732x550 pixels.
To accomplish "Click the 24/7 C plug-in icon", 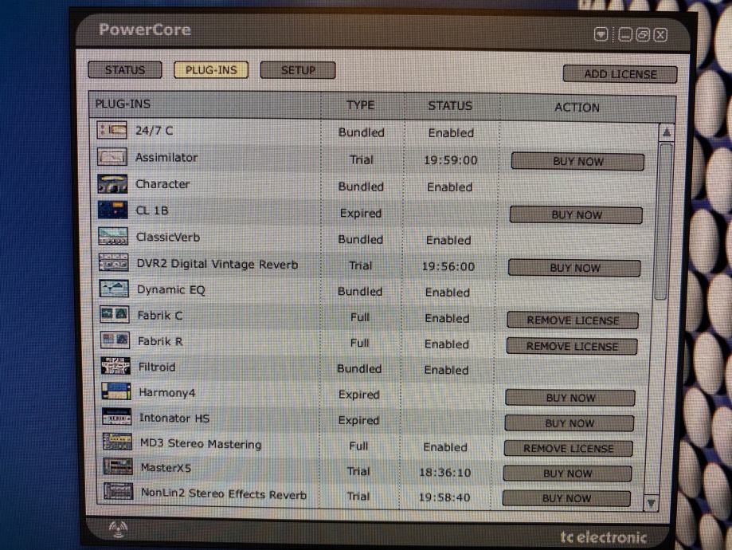I will coord(112,131).
